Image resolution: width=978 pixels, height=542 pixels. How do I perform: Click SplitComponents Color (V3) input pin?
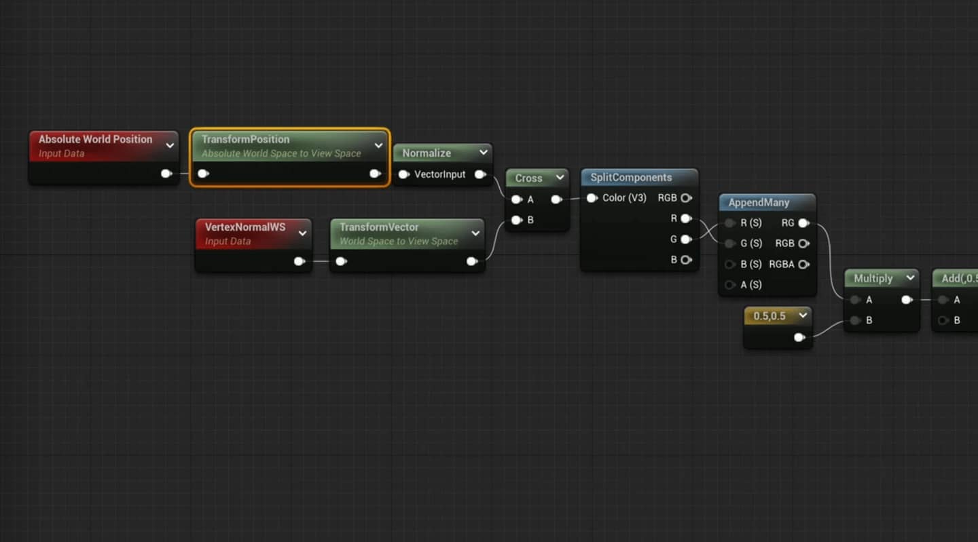pyautogui.click(x=592, y=198)
